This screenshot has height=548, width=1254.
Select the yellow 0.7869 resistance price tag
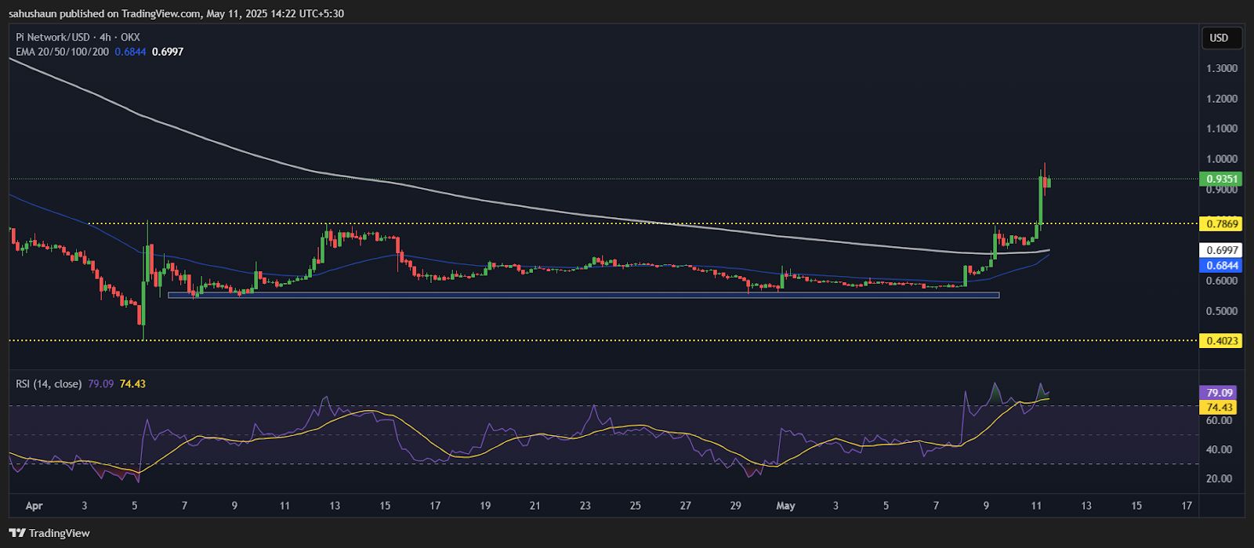[1220, 224]
